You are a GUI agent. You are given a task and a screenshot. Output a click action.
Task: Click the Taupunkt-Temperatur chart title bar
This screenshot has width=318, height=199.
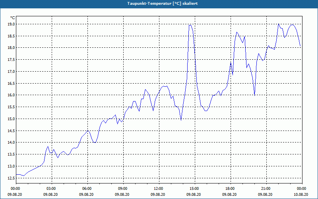click(159, 4)
